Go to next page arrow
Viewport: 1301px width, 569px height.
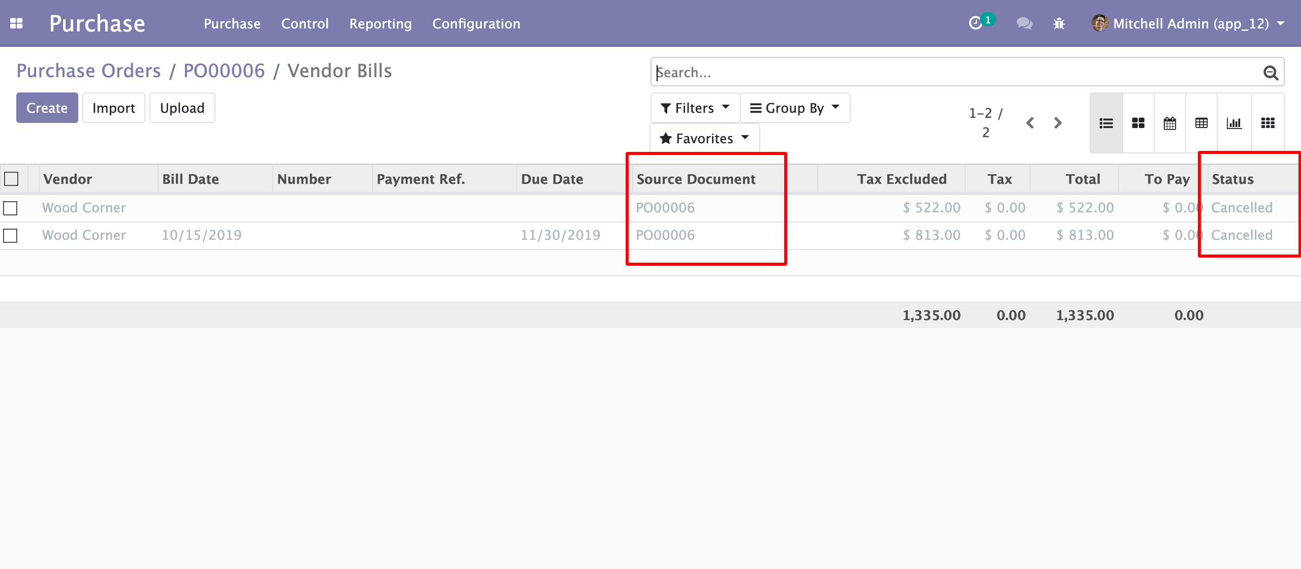click(x=1058, y=123)
